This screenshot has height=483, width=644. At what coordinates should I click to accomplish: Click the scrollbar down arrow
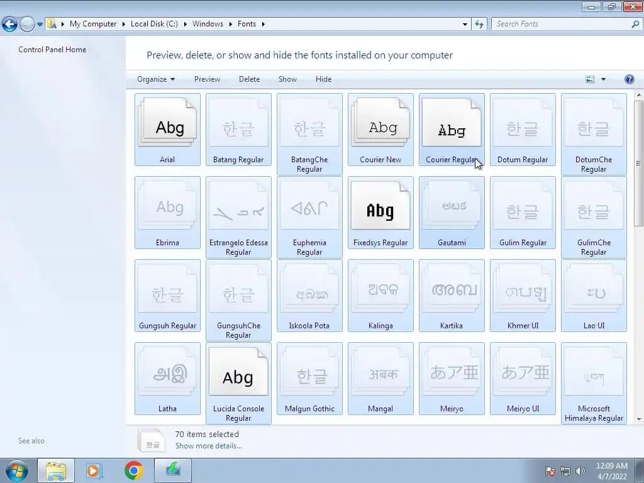click(638, 419)
